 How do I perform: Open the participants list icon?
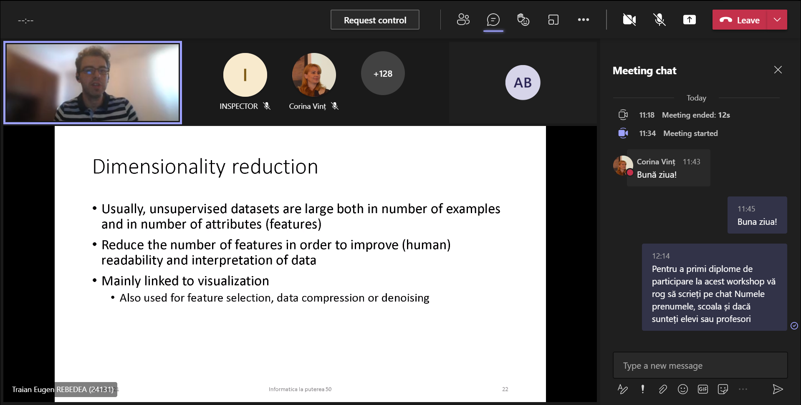click(463, 20)
